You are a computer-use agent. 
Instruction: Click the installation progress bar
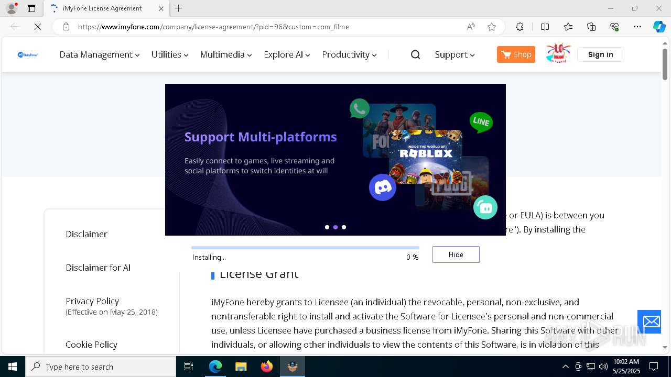point(305,248)
